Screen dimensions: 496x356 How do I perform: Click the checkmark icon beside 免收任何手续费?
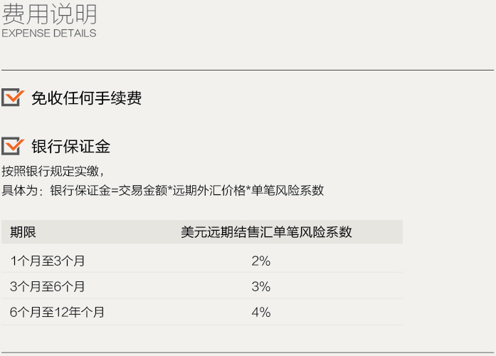click(x=13, y=97)
